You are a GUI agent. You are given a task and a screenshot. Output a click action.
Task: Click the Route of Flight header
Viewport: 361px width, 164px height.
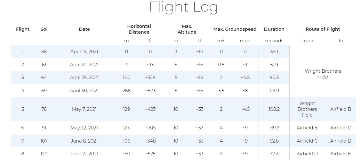323,29
